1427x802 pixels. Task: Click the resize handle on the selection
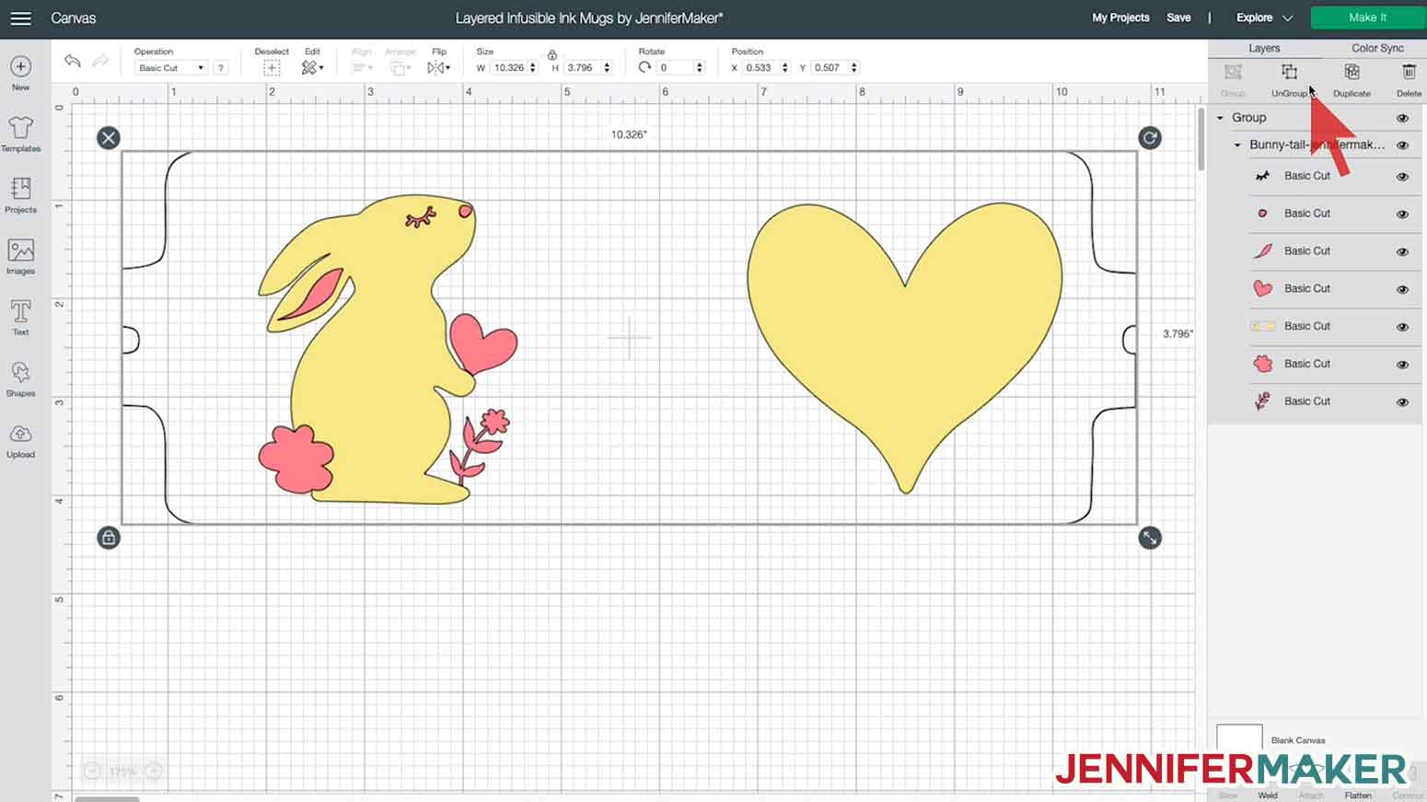click(x=1150, y=538)
